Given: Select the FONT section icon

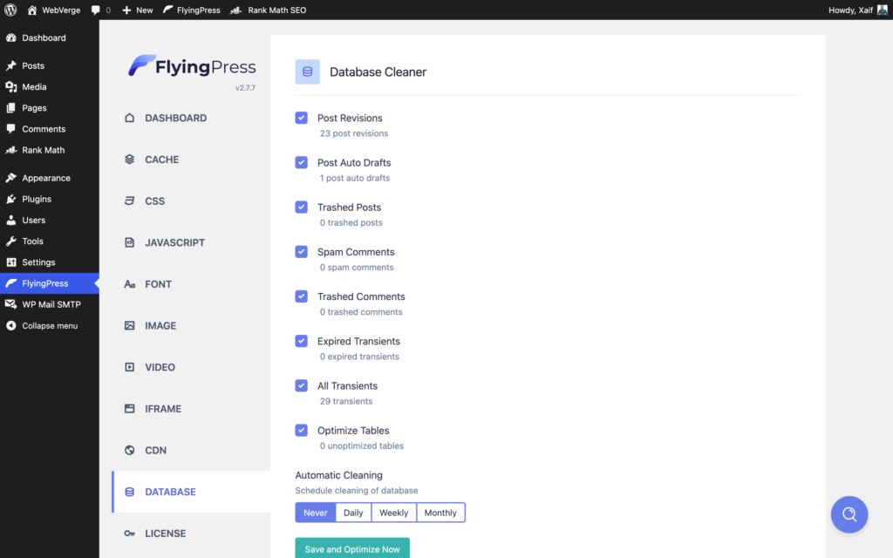Looking at the screenshot, I should (x=131, y=283).
